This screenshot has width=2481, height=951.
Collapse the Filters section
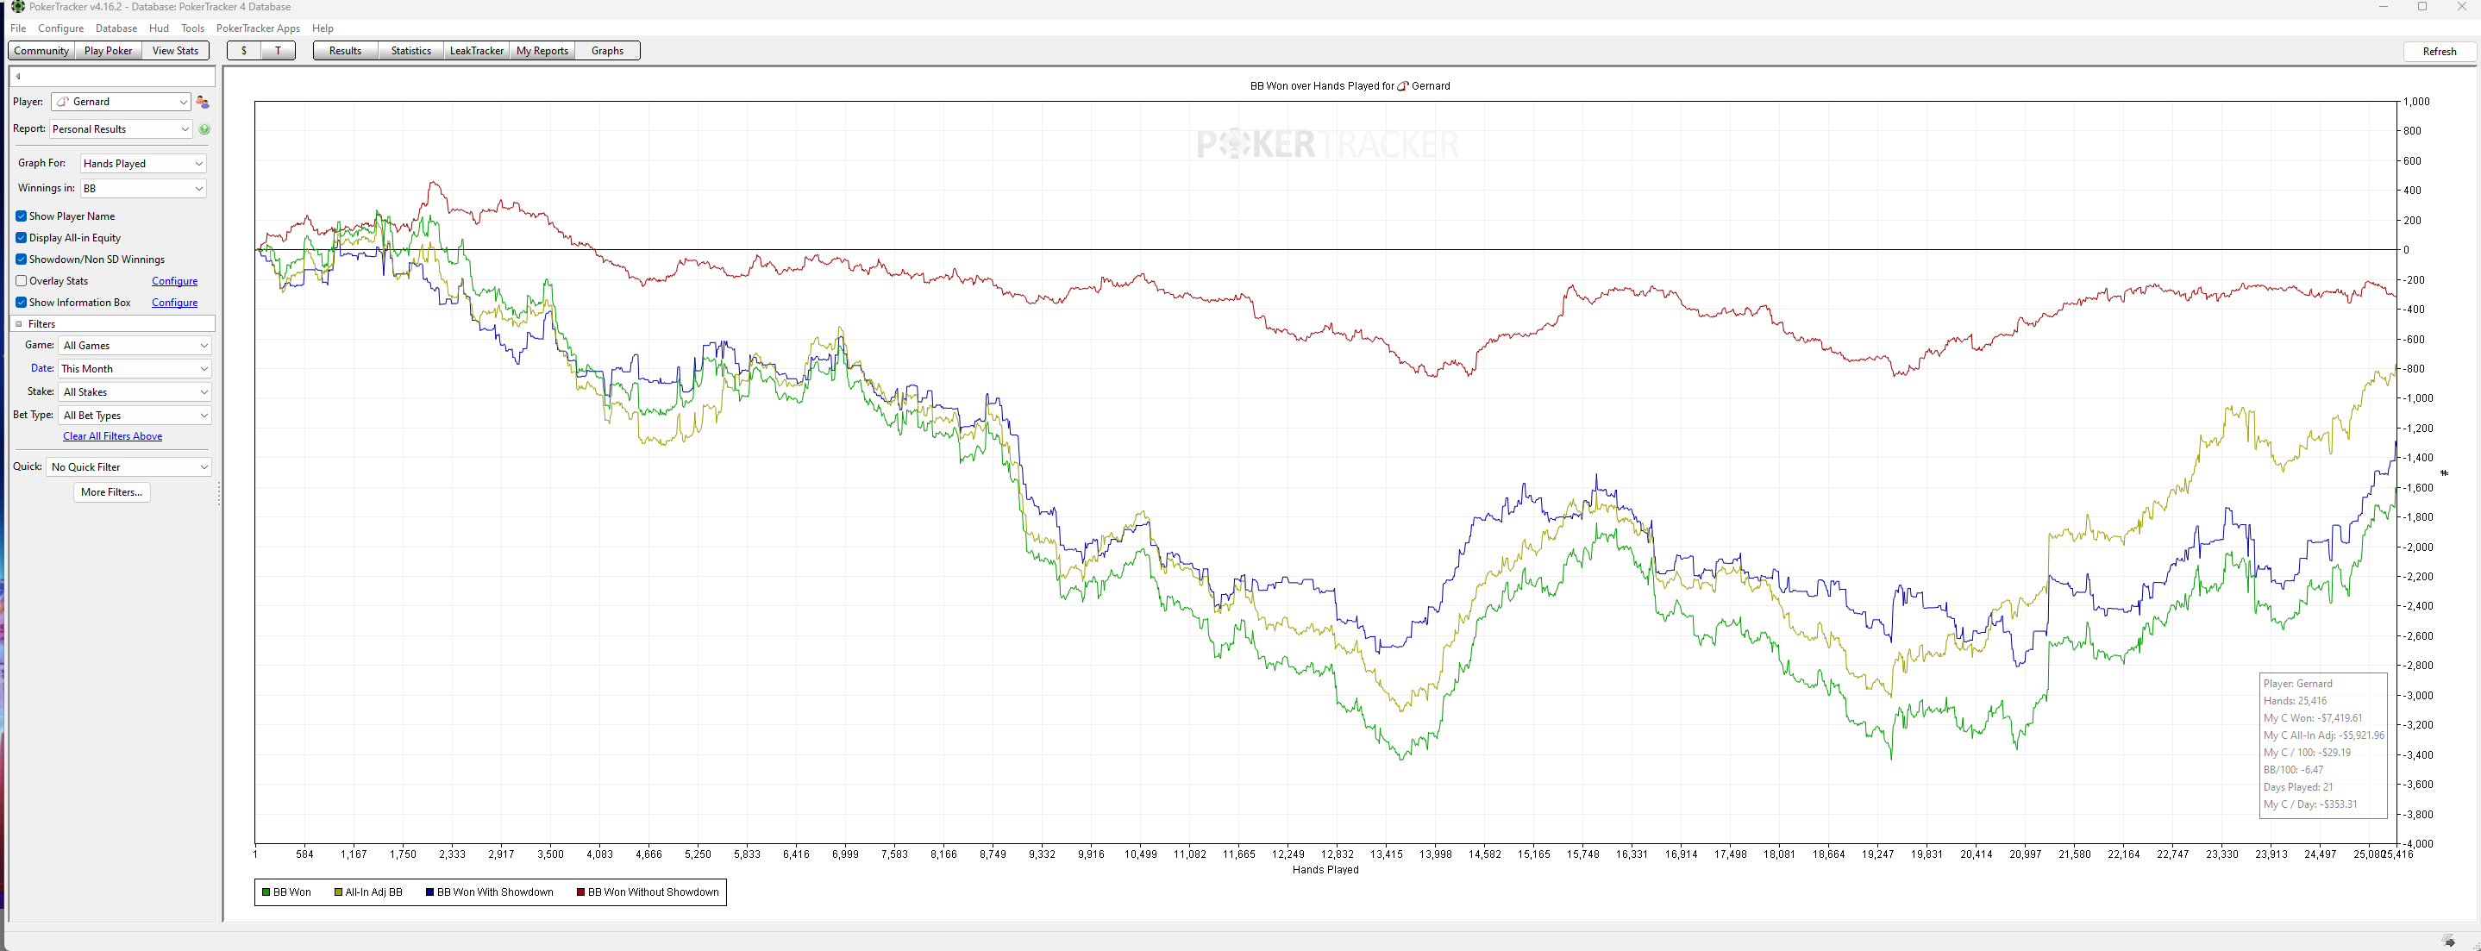18,324
